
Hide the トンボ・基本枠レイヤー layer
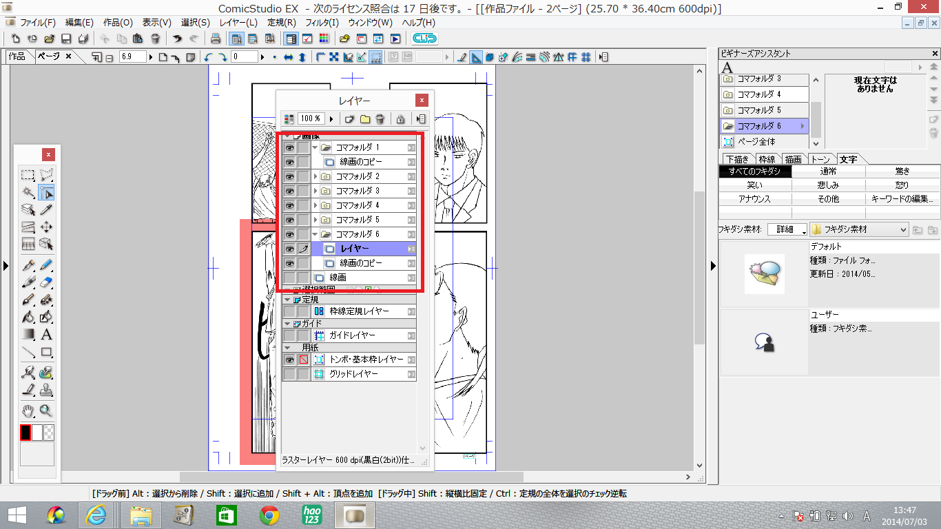tap(289, 360)
